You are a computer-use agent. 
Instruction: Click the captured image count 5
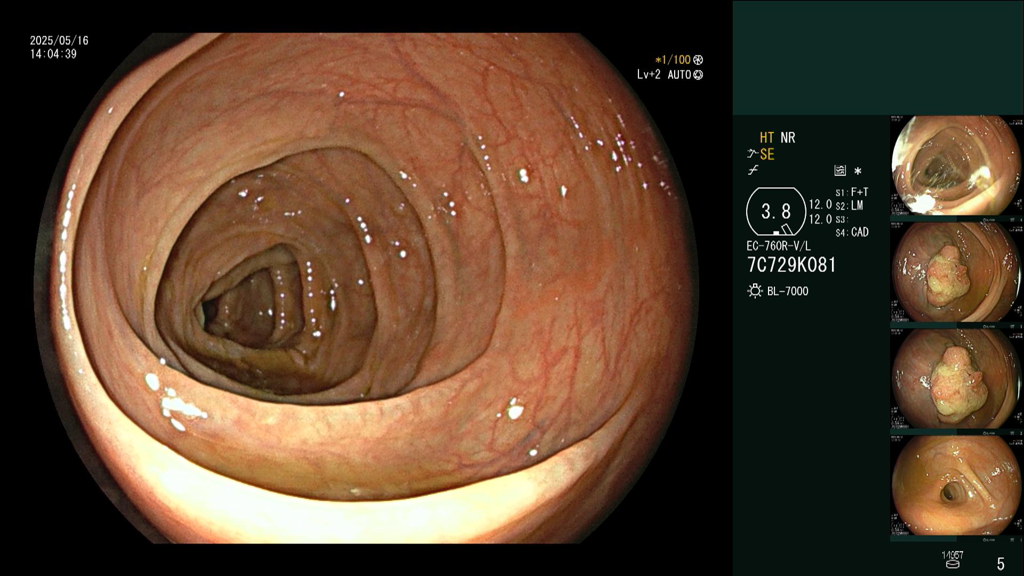coord(1001,564)
